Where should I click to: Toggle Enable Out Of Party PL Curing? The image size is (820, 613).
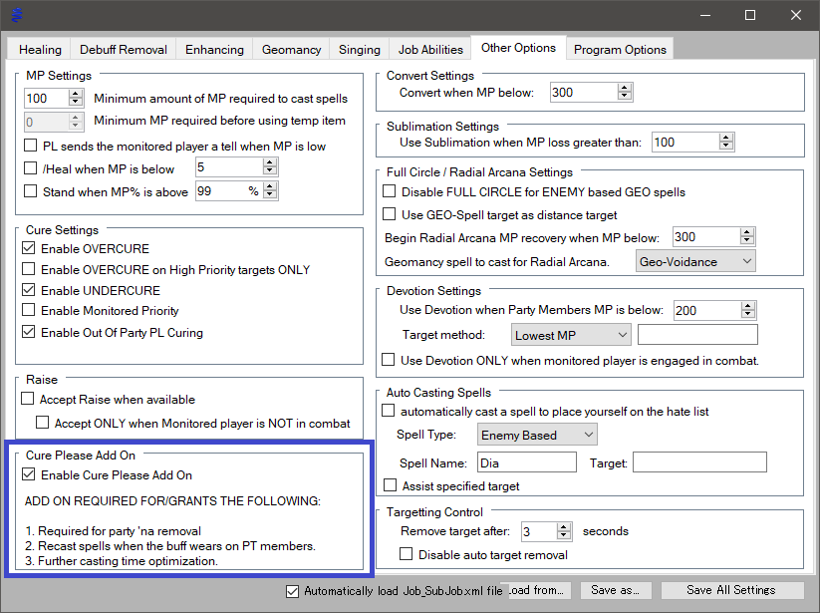tap(29, 332)
